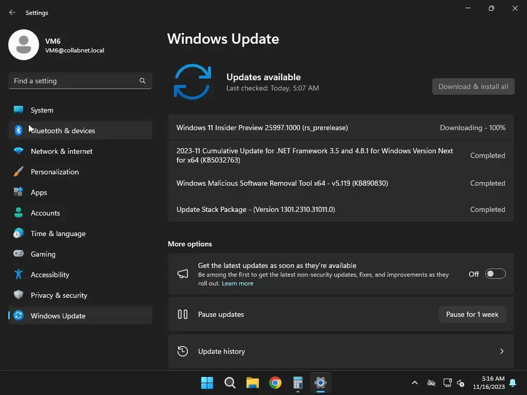Click the Windows Update sync icon in sidebar
Screen dimensions: 527x395
(19, 315)
